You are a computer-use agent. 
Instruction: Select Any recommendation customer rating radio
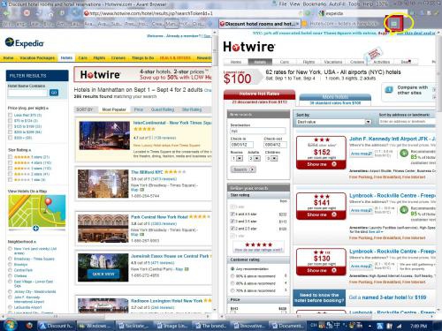click(x=232, y=268)
